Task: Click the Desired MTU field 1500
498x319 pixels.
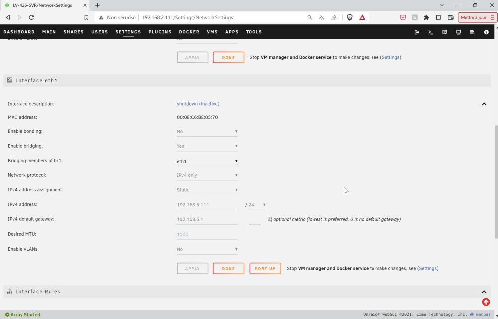Action: (x=207, y=234)
